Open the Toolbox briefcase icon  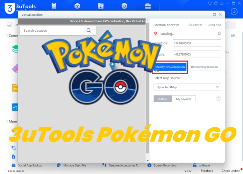pyautogui.click(x=148, y=6)
